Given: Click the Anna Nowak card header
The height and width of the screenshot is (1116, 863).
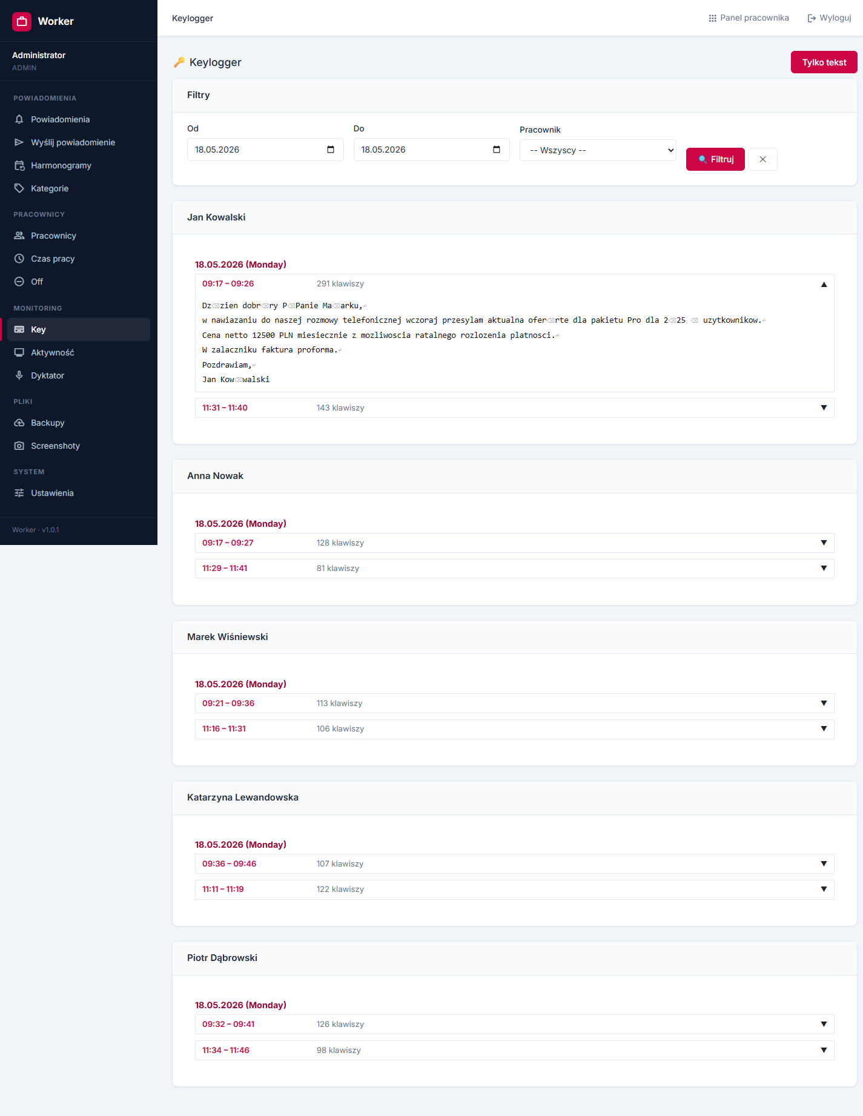Looking at the screenshot, I should [514, 476].
